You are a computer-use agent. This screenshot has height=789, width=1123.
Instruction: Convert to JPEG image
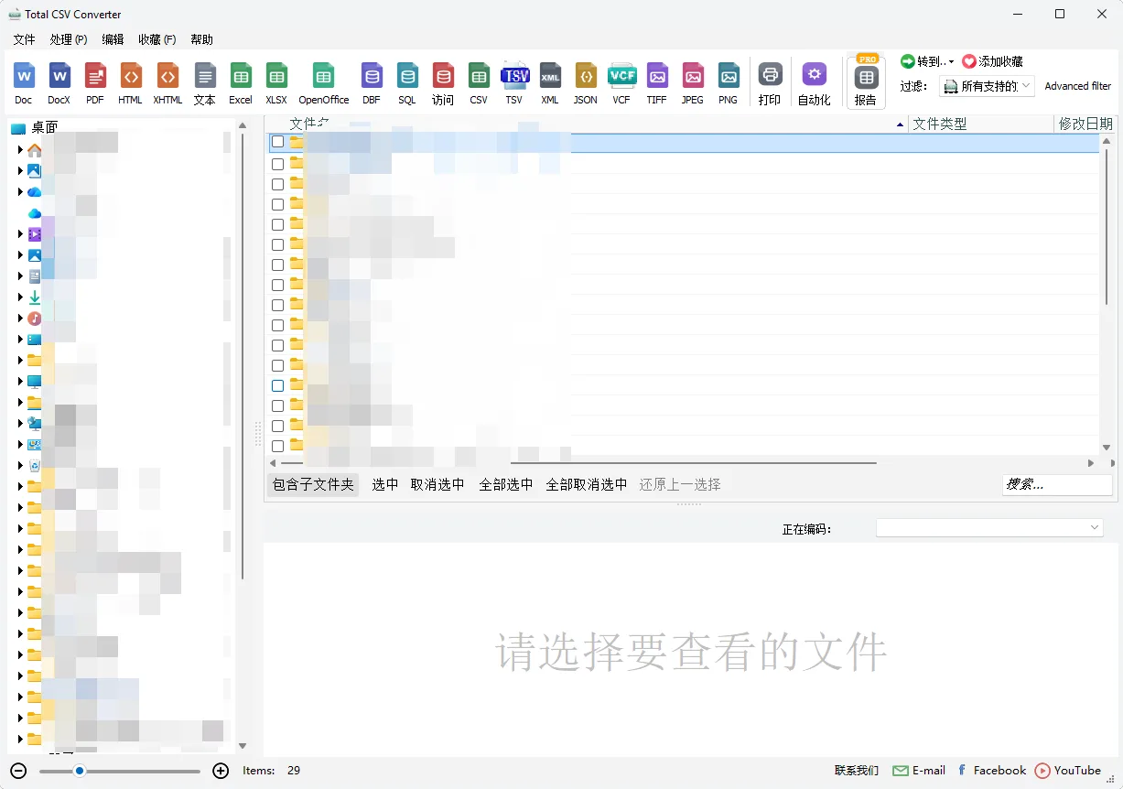click(693, 83)
